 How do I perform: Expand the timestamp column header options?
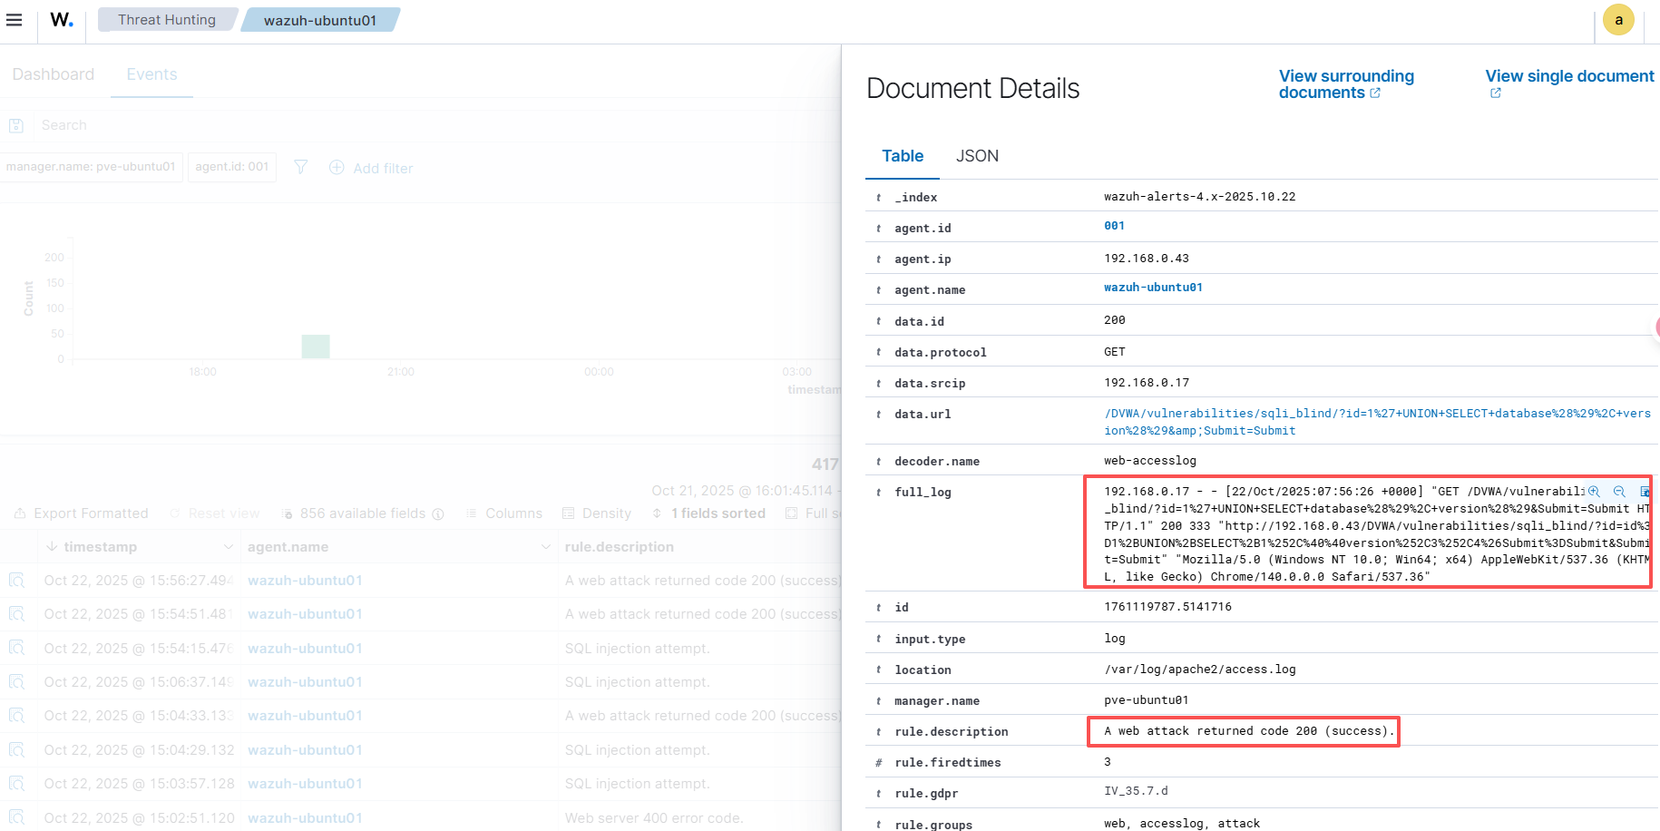click(x=228, y=547)
